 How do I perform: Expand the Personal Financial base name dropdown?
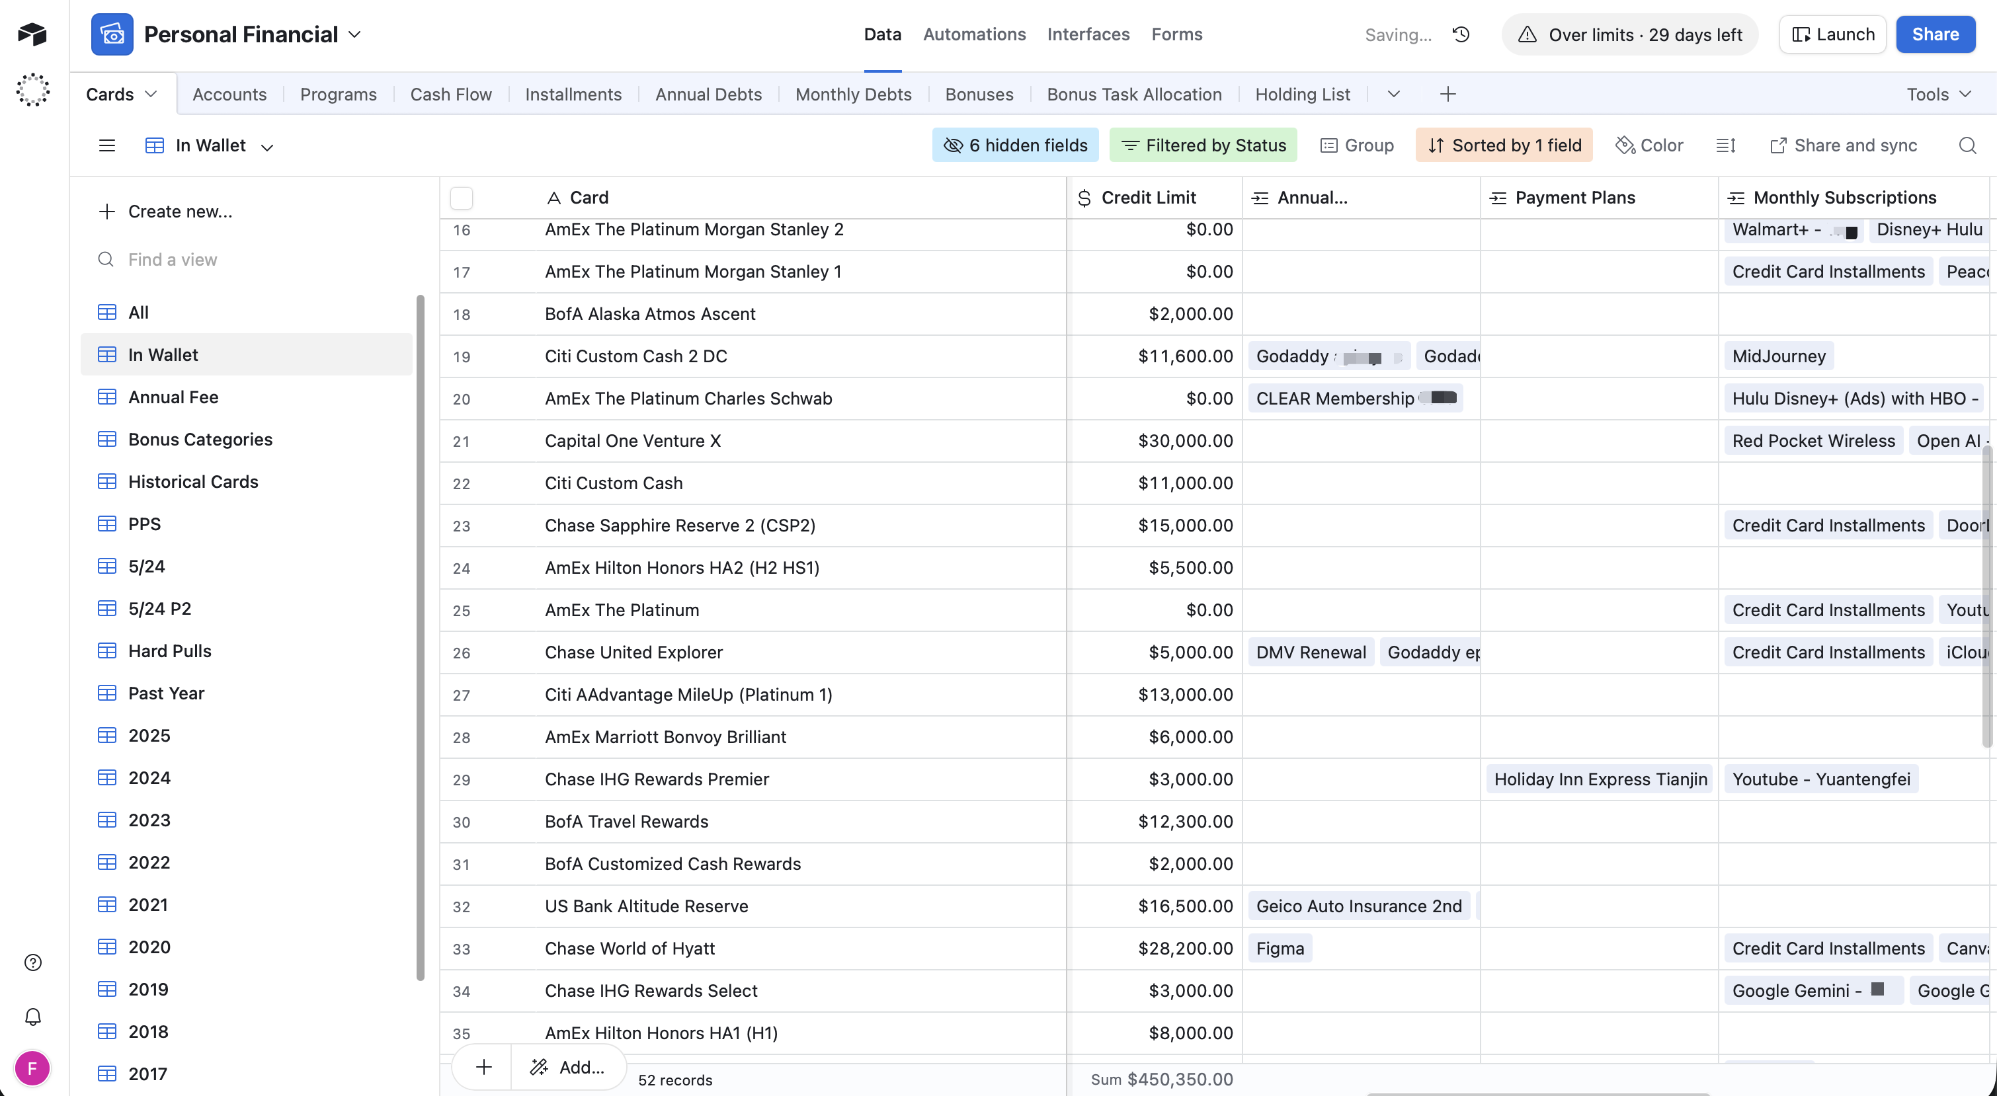tap(354, 34)
